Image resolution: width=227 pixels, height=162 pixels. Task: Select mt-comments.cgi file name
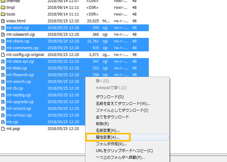click(22, 48)
